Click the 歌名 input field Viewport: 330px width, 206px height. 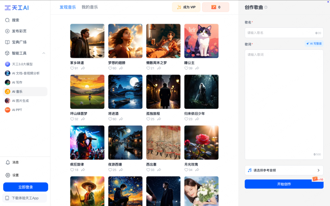click(284, 33)
